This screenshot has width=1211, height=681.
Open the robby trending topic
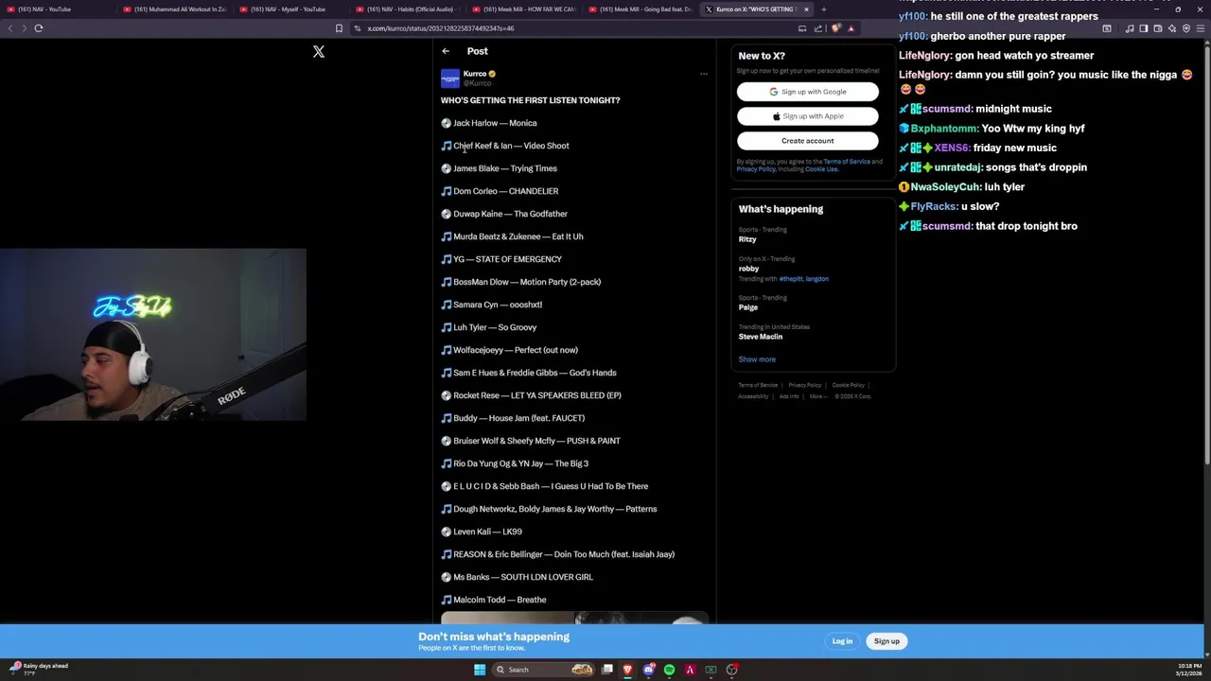[x=748, y=269]
